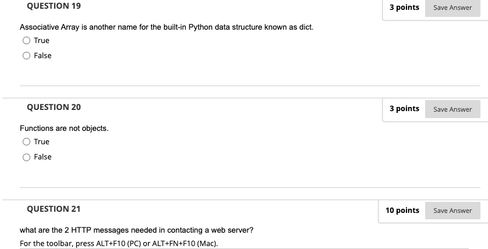Click the divider line below Question 20

250,187
